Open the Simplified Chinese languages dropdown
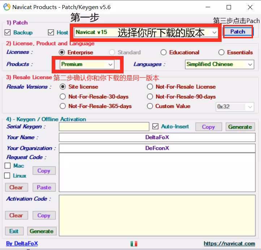The width and height of the screenshot is (261, 250). click(x=219, y=64)
